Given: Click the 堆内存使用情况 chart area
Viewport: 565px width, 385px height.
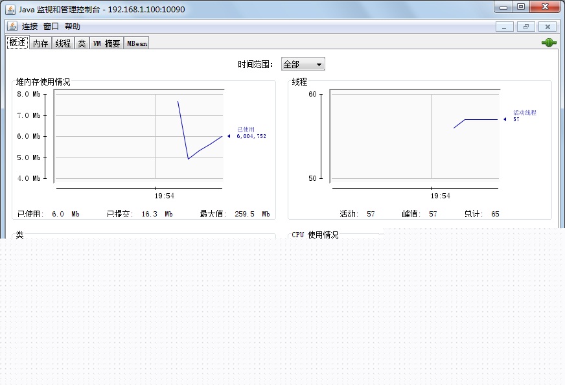Looking at the screenshot, I should [139, 136].
